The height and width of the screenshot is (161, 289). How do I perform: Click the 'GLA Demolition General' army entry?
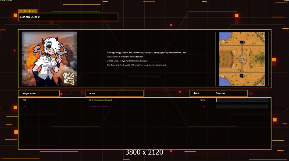coord(101,100)
